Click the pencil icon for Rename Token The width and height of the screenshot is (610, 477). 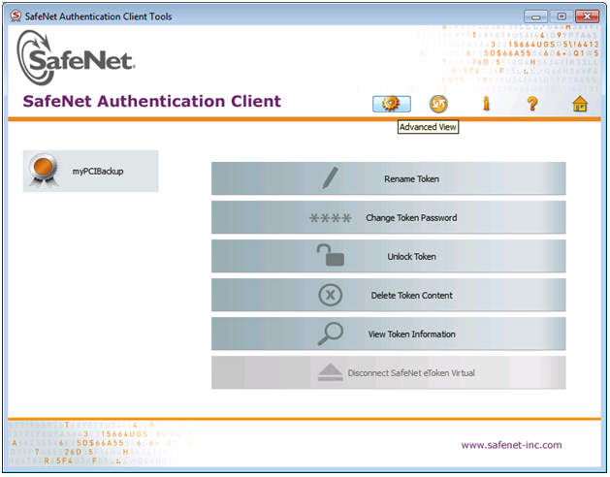[x=331, y=178]
